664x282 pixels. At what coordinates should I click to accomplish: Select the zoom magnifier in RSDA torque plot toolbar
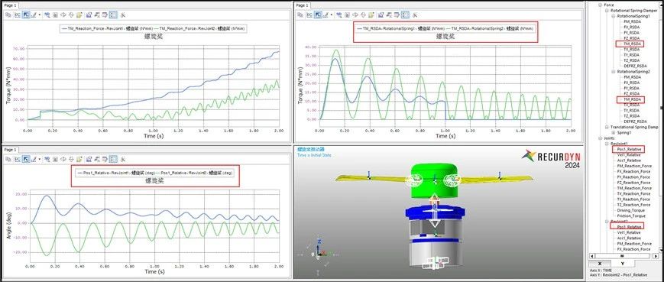[339, 15]
